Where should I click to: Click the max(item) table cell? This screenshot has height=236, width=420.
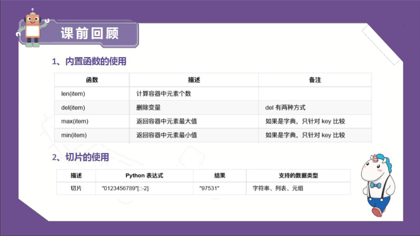coord(92,121)
